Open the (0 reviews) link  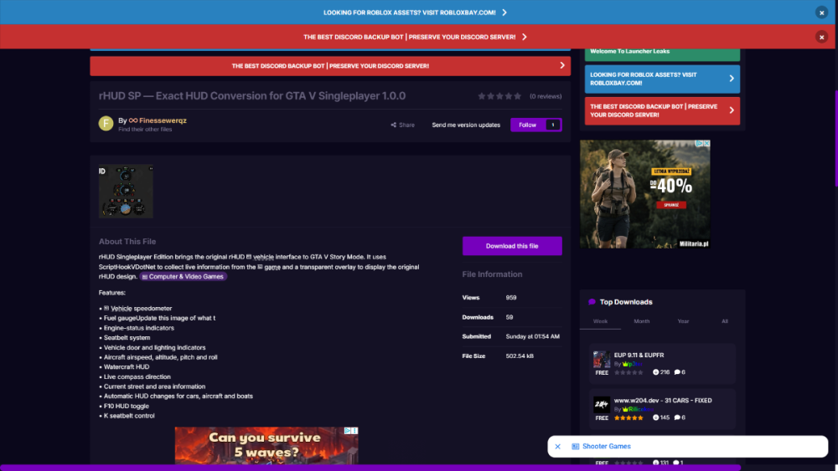tap(546, 96)
